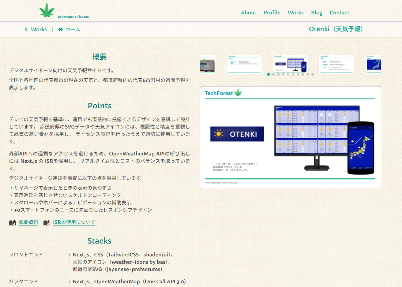The height and width of the screenshot is (287, 402).
Task: Click the book icon beside 概要資料
Action: [x=13, y=222]
